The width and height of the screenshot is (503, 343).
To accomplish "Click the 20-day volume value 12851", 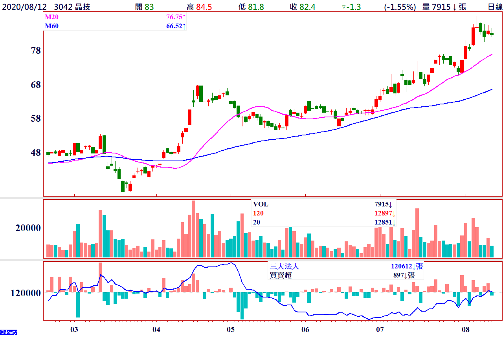I will coord(385,223).
